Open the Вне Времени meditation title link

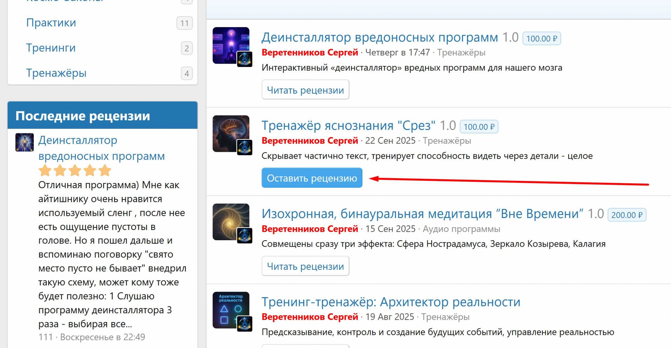click(x=422, y=214)
